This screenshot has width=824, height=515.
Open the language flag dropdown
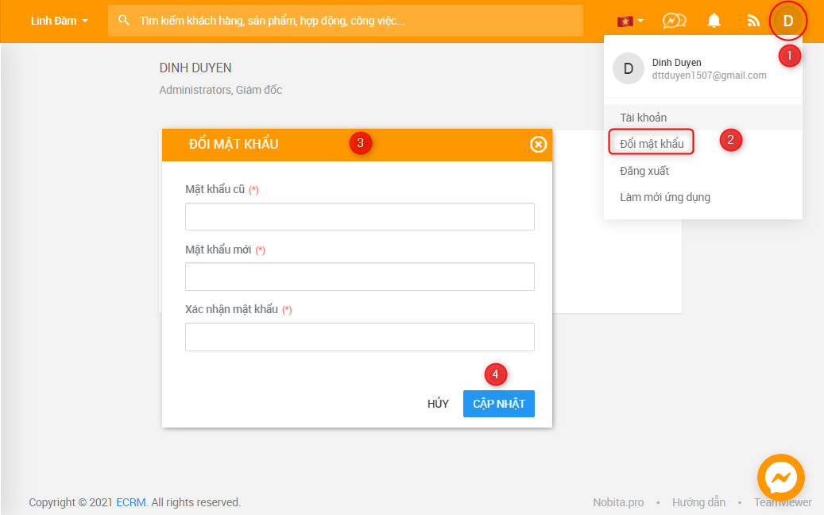coord(630,21)
